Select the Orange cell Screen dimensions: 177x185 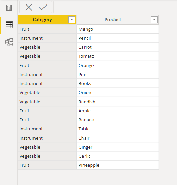118,65
